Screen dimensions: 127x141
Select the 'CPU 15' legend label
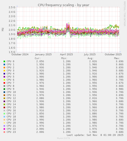point(11,107)
